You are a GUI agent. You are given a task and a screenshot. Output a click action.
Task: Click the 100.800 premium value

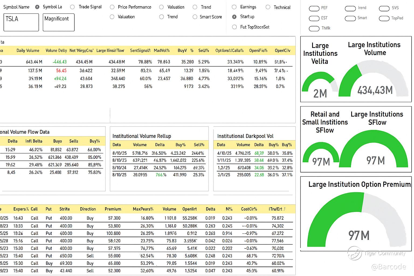pyautogui.click(x=113, y=233)
